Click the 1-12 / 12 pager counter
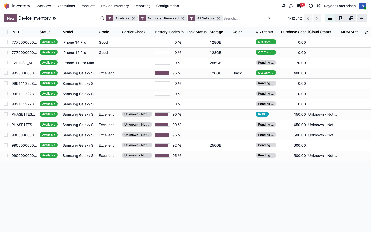The image size is (371, 232). pyautogui.click(x=295, y=18)
